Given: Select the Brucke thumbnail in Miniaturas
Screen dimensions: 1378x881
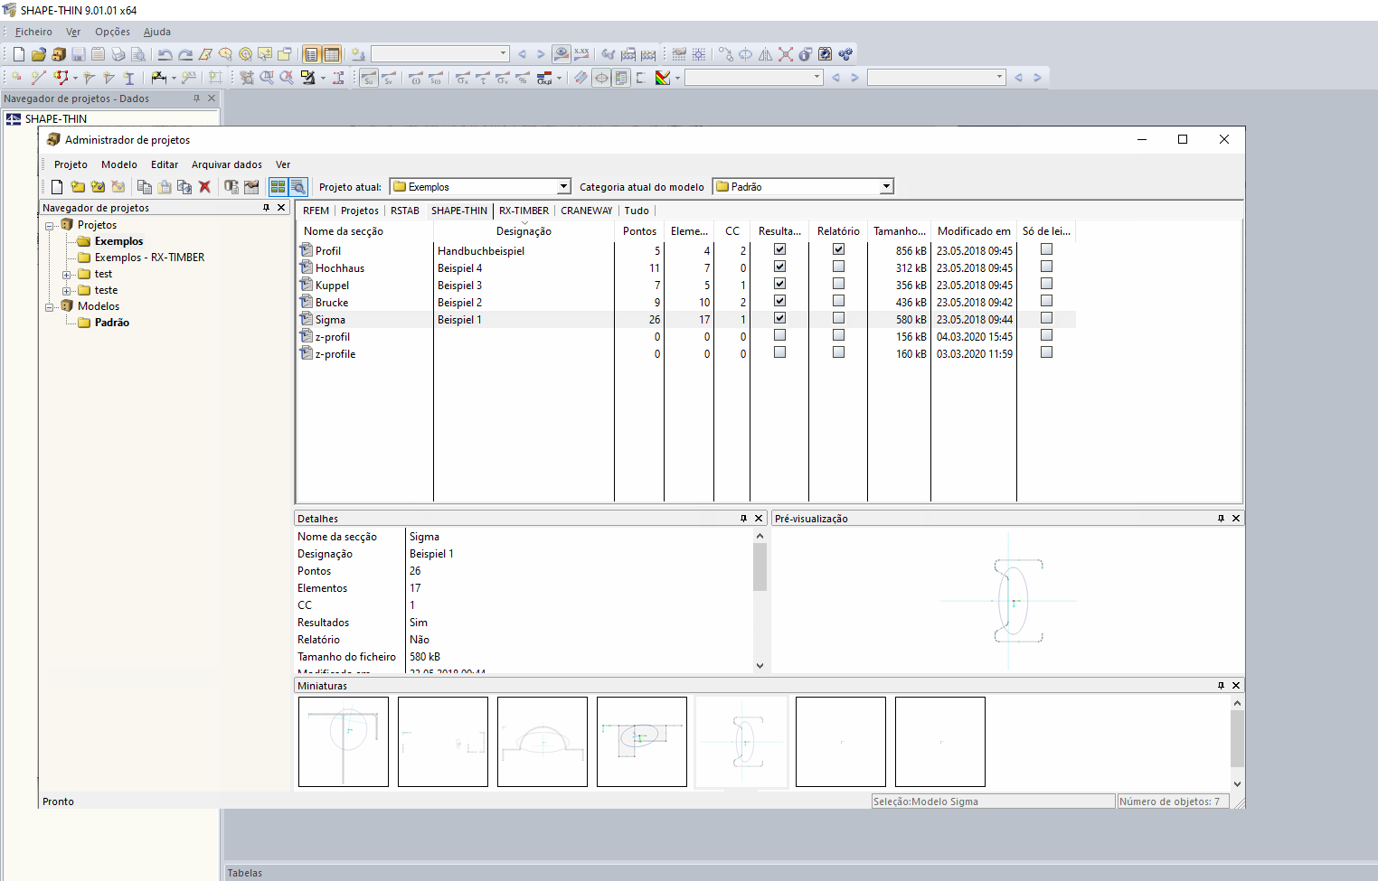Looking at the screenshot, I should tap(642, 742).
